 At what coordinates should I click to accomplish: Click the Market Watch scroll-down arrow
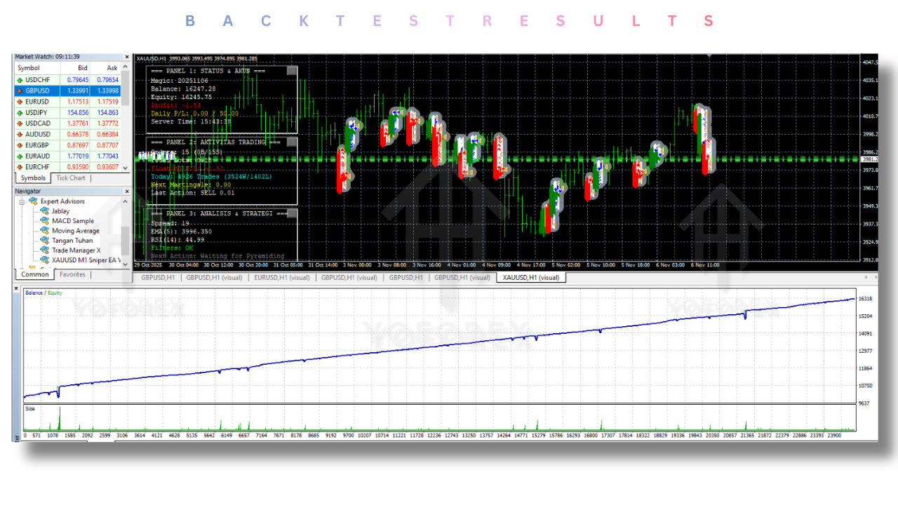coord(126,167)
